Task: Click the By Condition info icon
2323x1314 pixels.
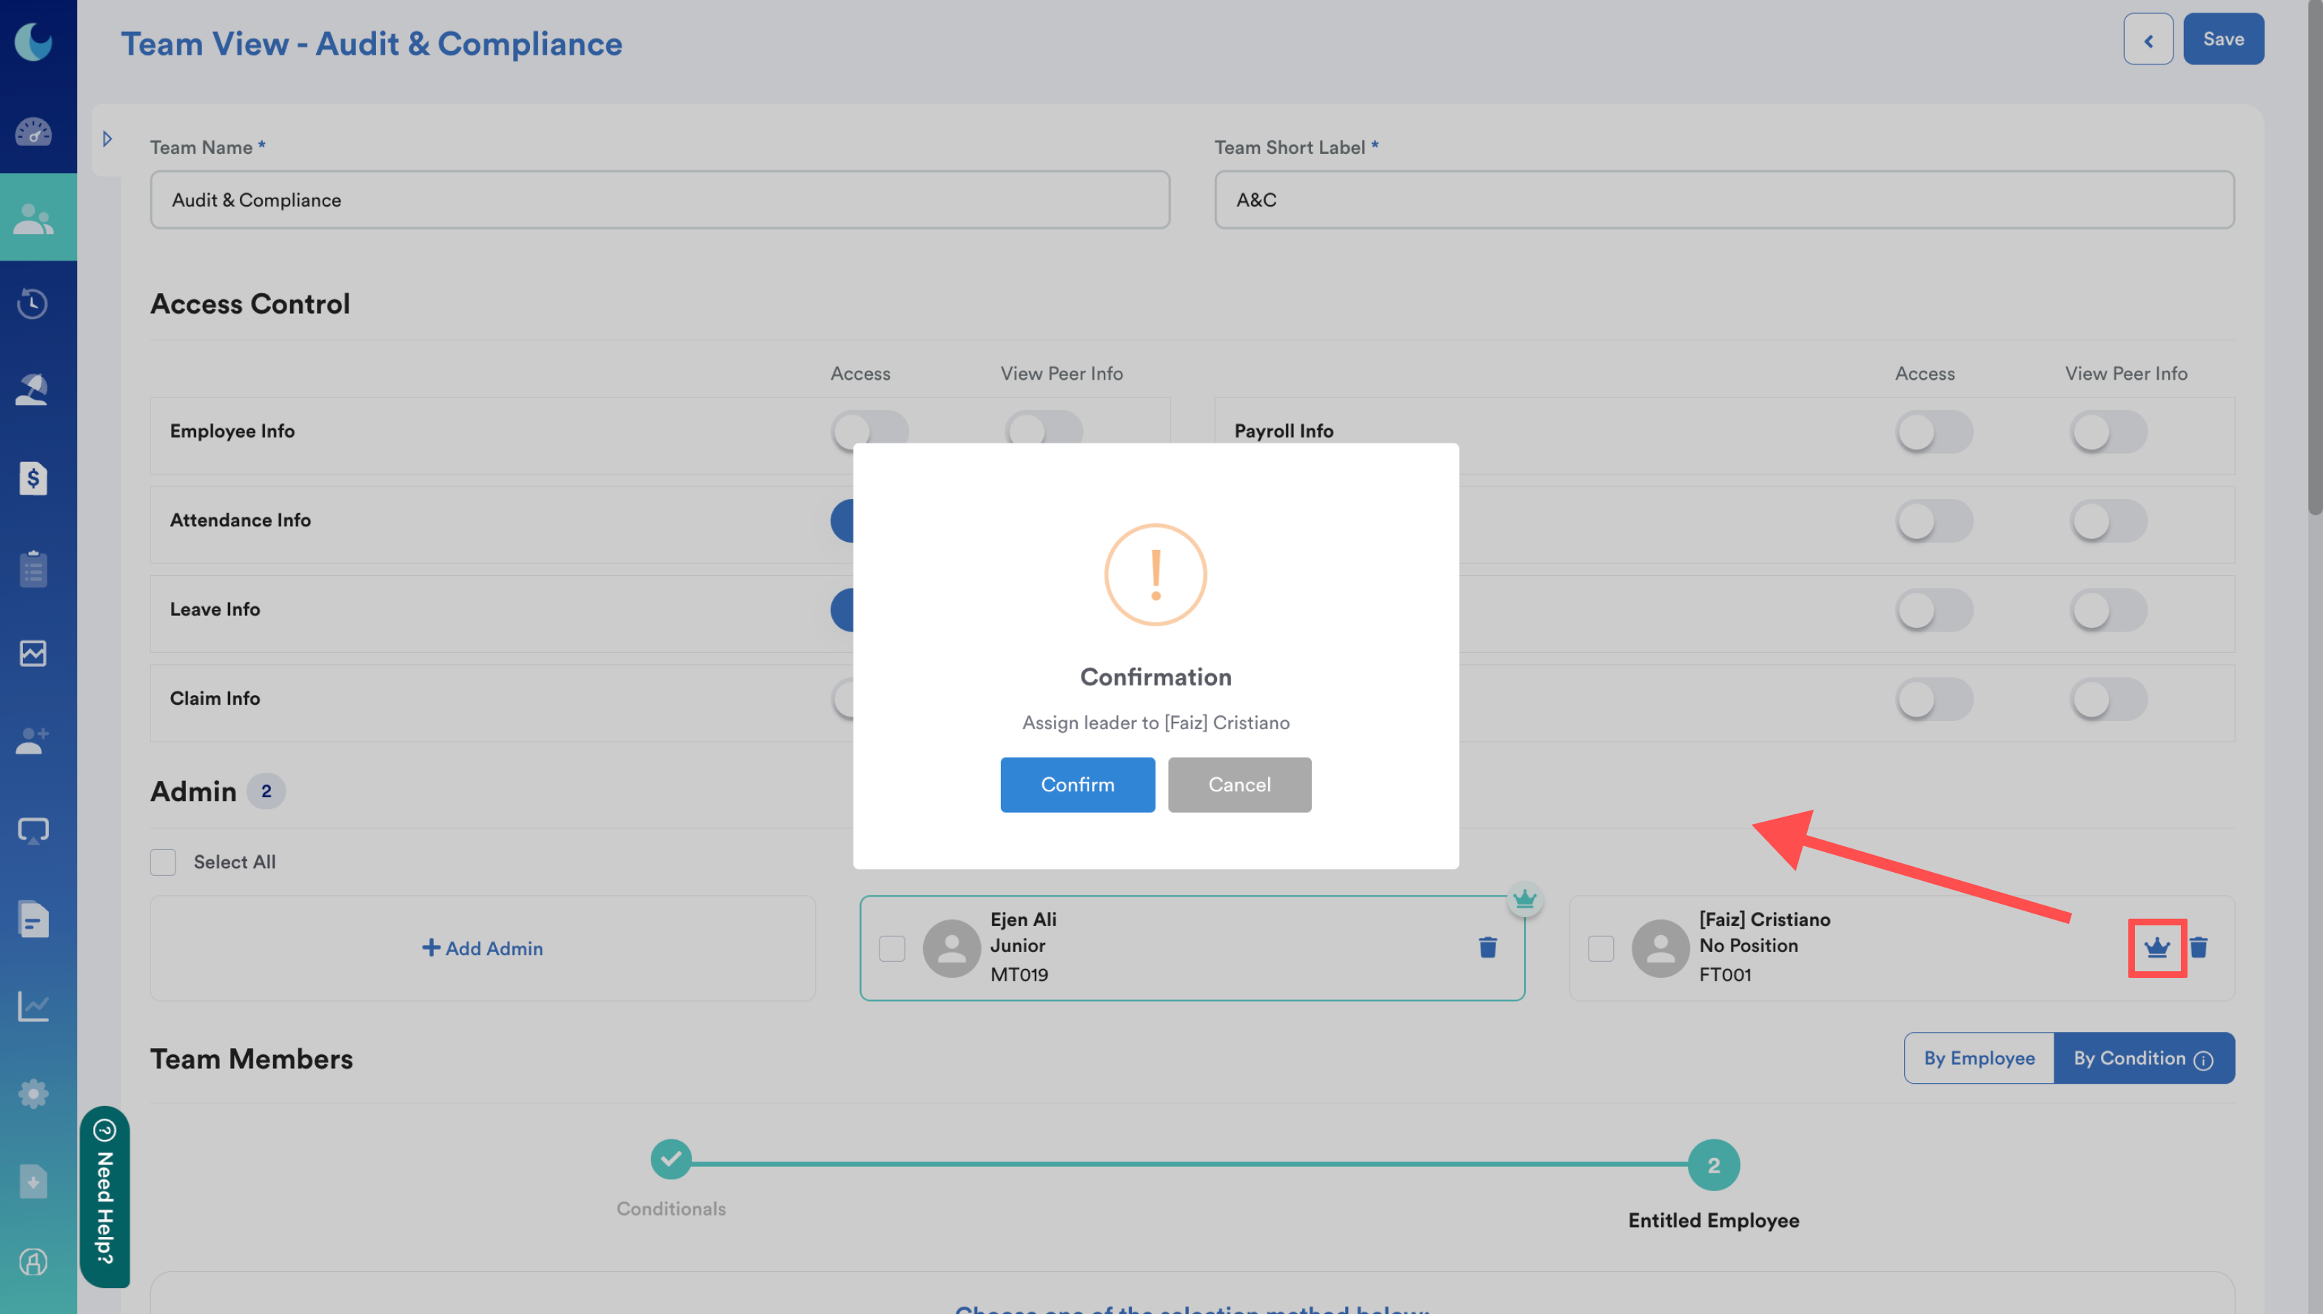Action: coord(2203,1059)
